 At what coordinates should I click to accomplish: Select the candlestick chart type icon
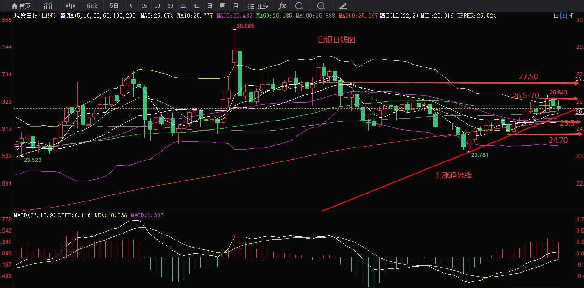70,6
